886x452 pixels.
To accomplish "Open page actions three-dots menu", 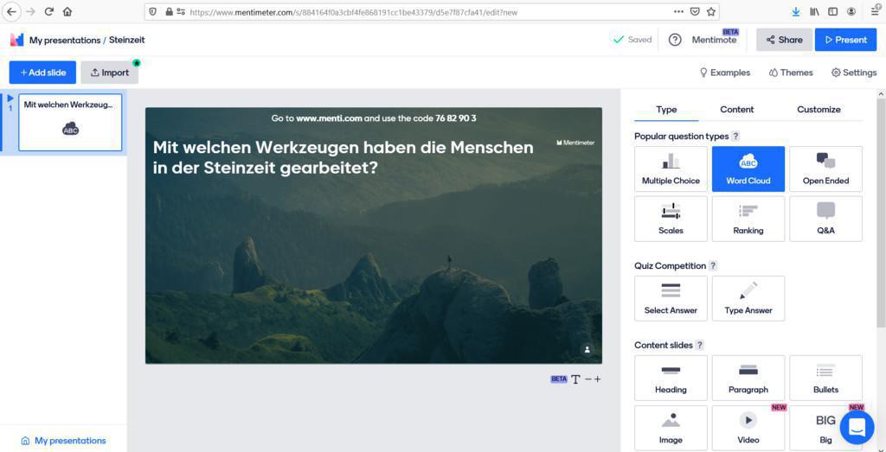I will point(678,11).
